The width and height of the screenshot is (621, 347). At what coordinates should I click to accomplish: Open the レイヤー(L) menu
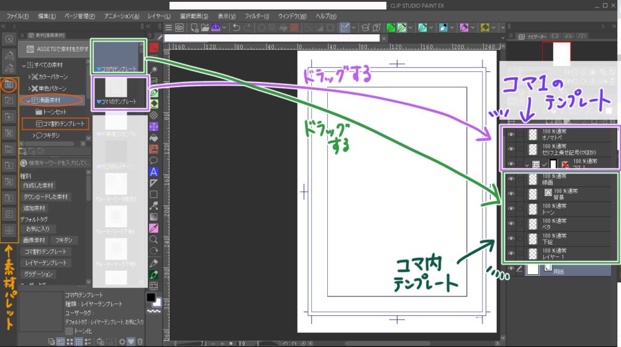[x=160, y=16]
